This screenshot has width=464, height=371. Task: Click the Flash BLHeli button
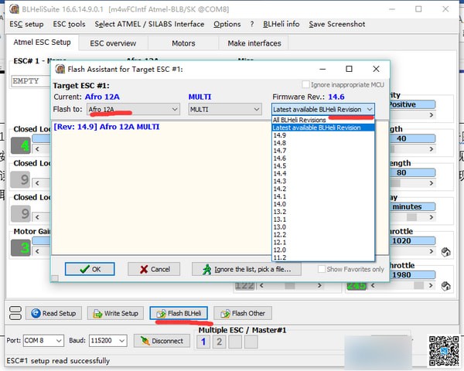179,313
